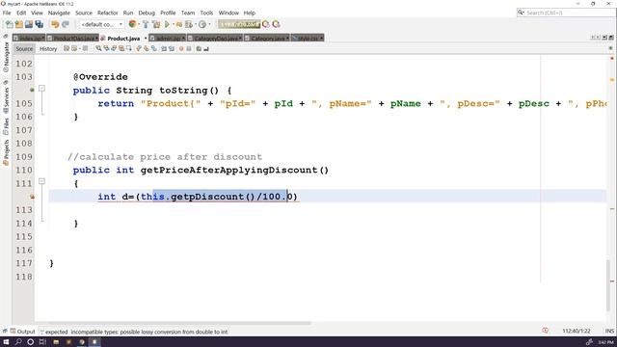Open the Output window button
The height and width of the screenshot is (347, 617).
pos(22,332)
